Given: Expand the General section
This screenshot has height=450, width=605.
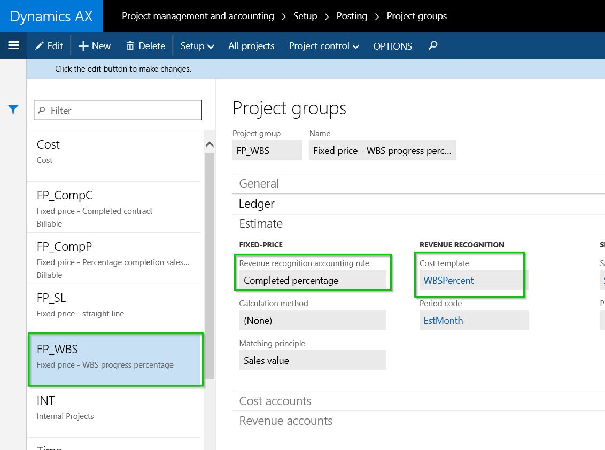Looking at the screenshot, I should tap(259, 183).
